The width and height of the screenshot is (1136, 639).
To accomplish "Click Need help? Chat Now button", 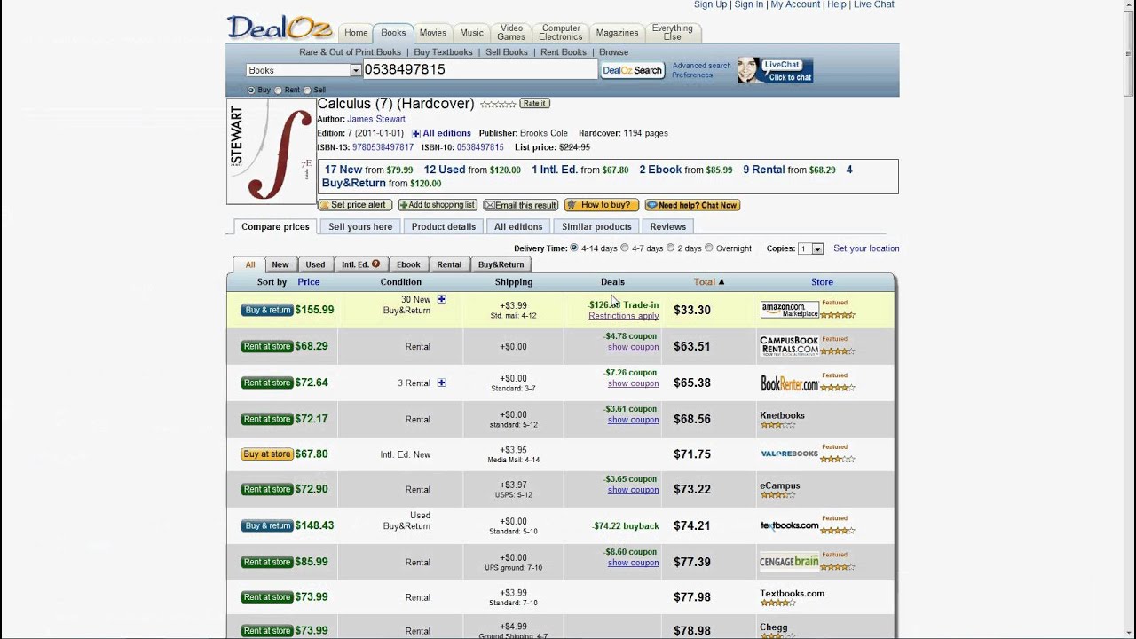I will pos(692,205).
